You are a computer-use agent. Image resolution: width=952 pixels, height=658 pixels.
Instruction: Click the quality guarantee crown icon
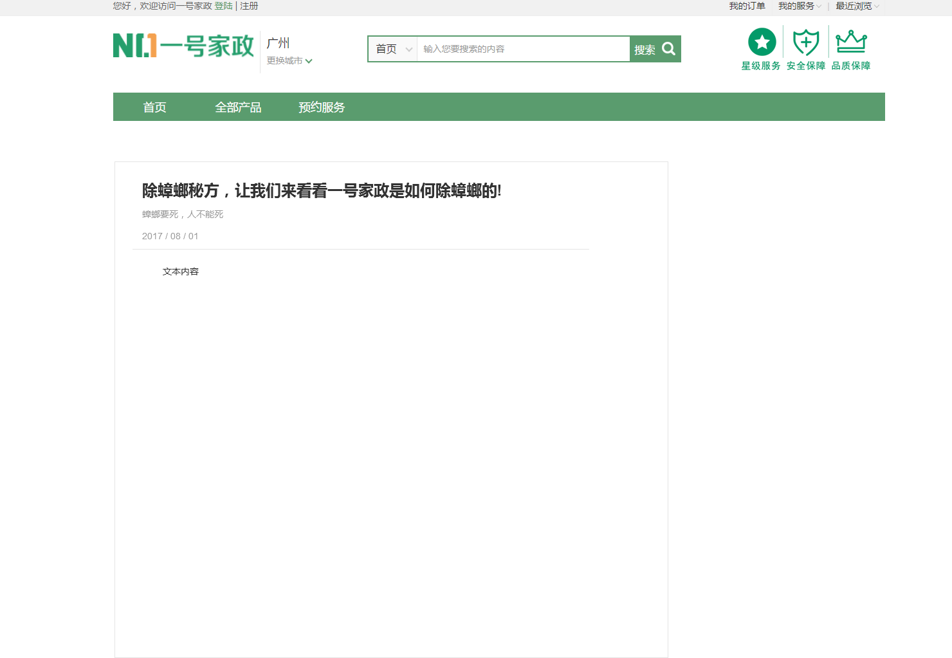[x=851, y=42]
